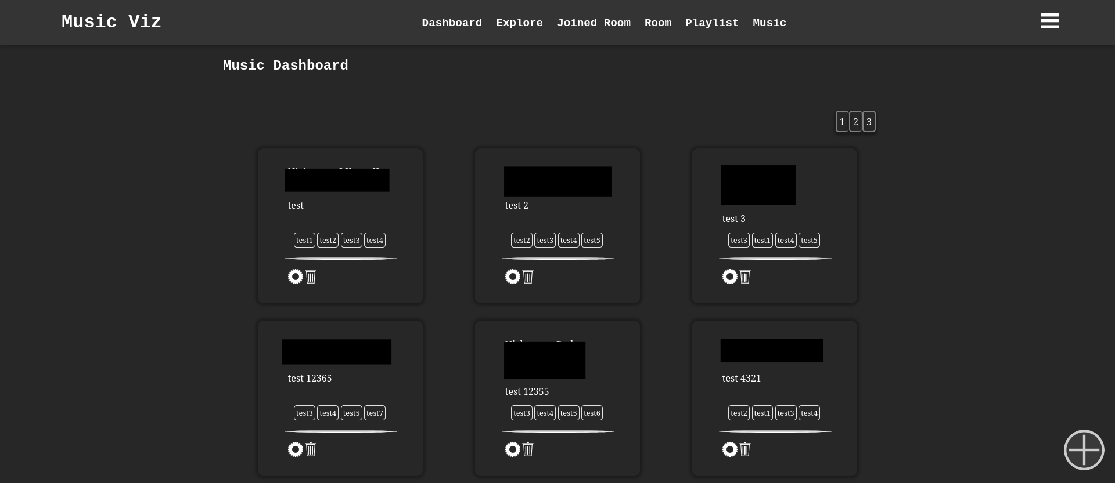Open the Explore nav item
This screenshot has height=483, width=1115.
point(519,23)
